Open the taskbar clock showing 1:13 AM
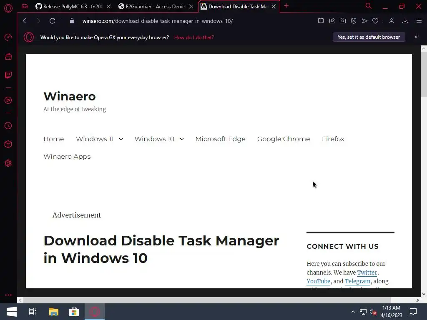The image size is (427, 320). (x=391, y=312)
